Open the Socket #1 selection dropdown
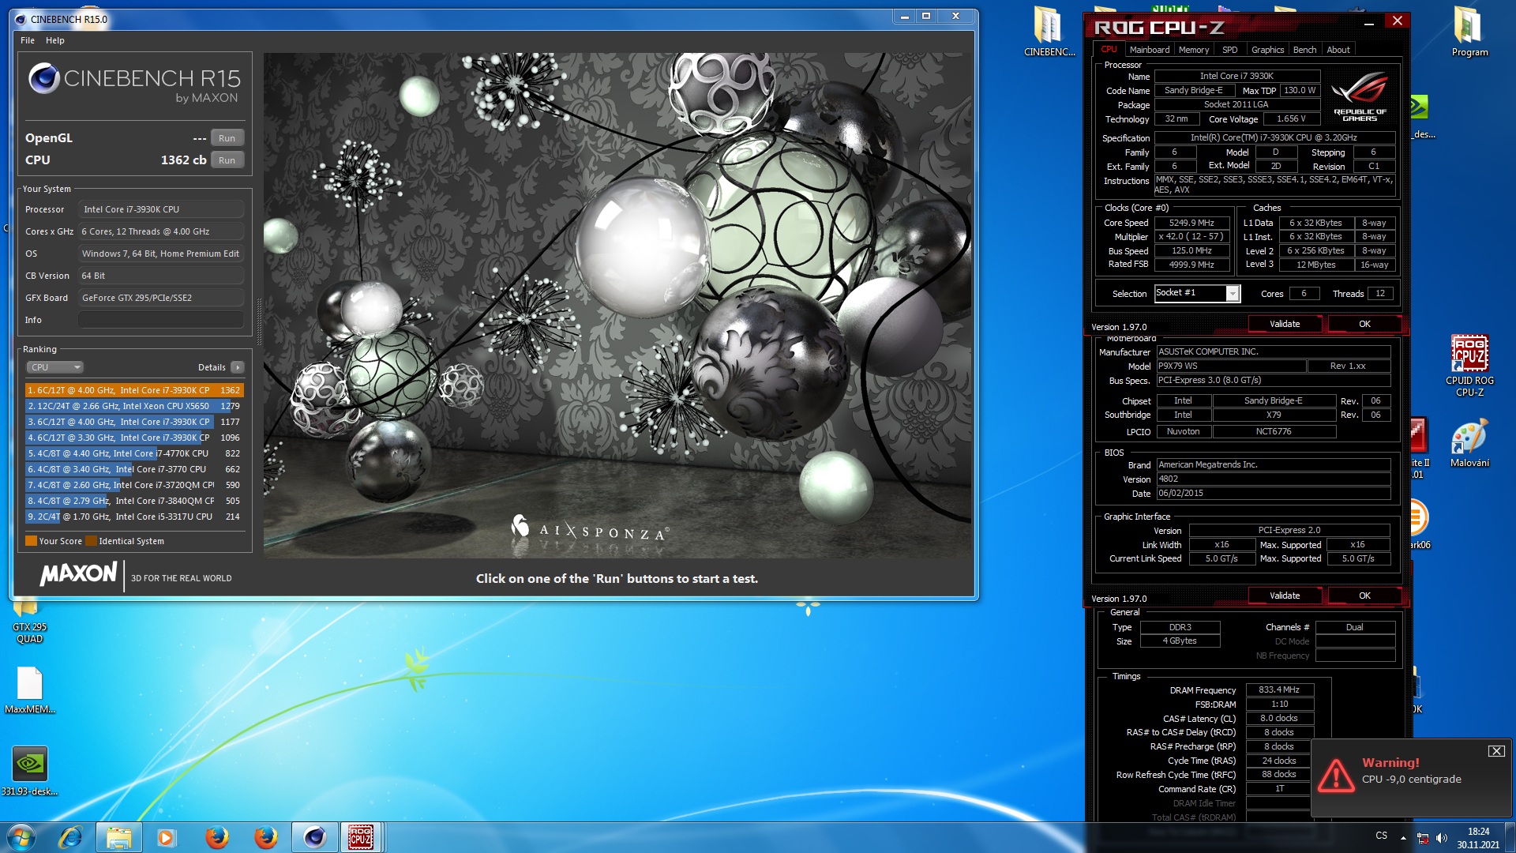The height and width of the screenshot is (853, 1516). tap(1197, 293)
